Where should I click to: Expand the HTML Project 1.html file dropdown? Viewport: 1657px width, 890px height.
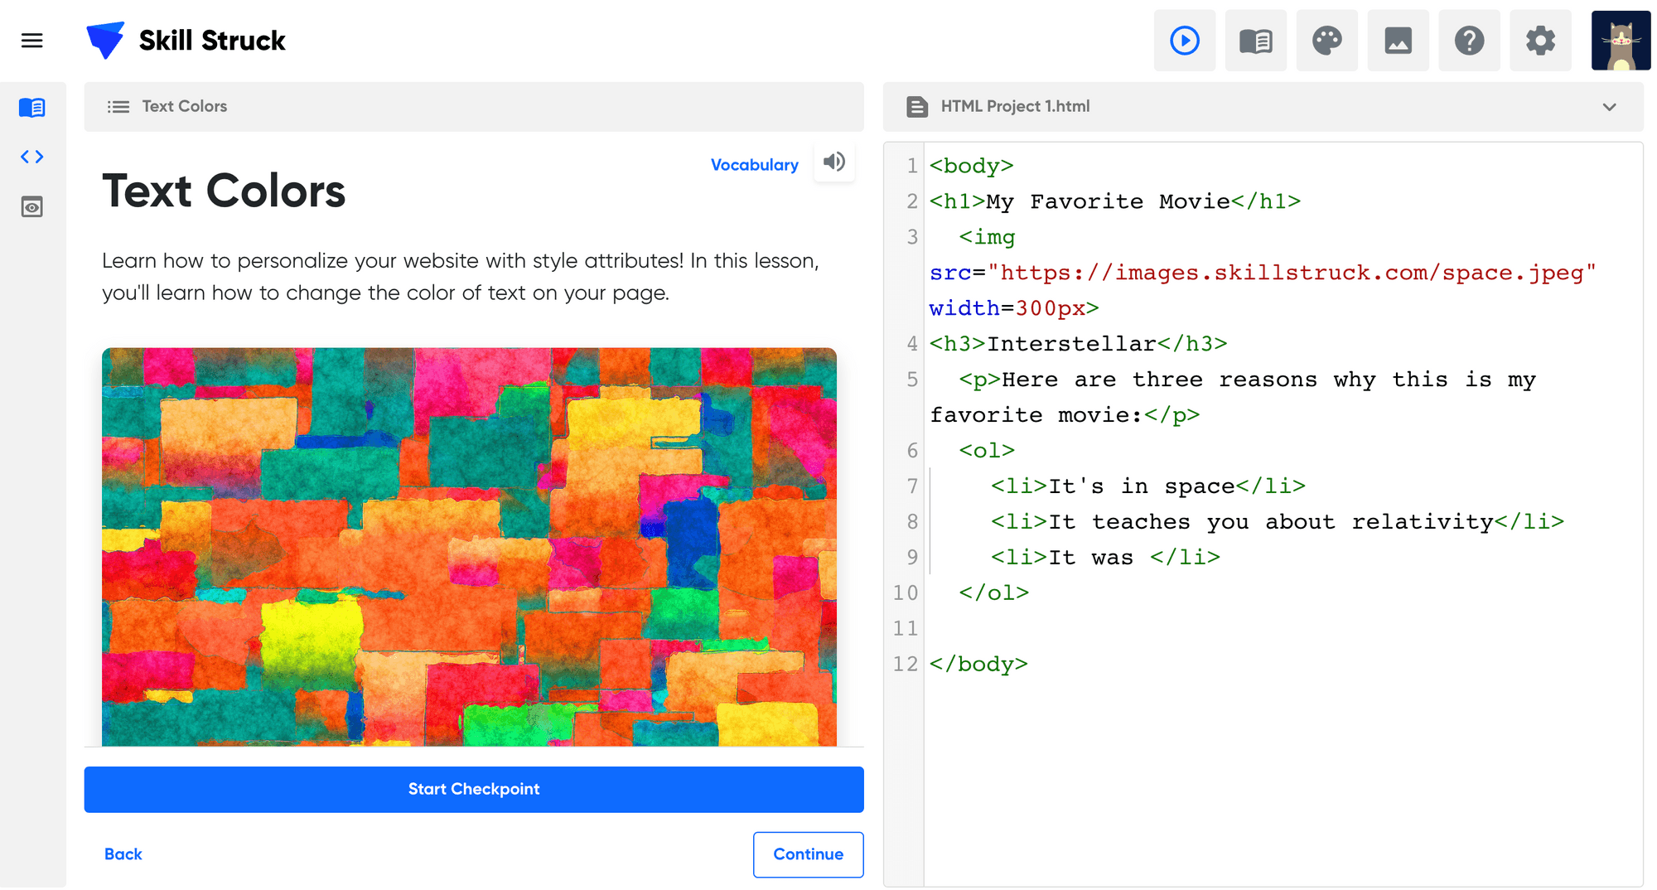pos(1609,107)
